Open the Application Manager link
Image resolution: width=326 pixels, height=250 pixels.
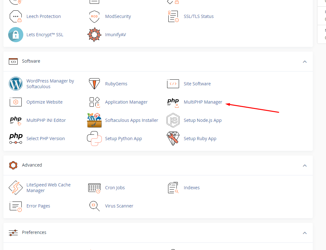point(126,102)
